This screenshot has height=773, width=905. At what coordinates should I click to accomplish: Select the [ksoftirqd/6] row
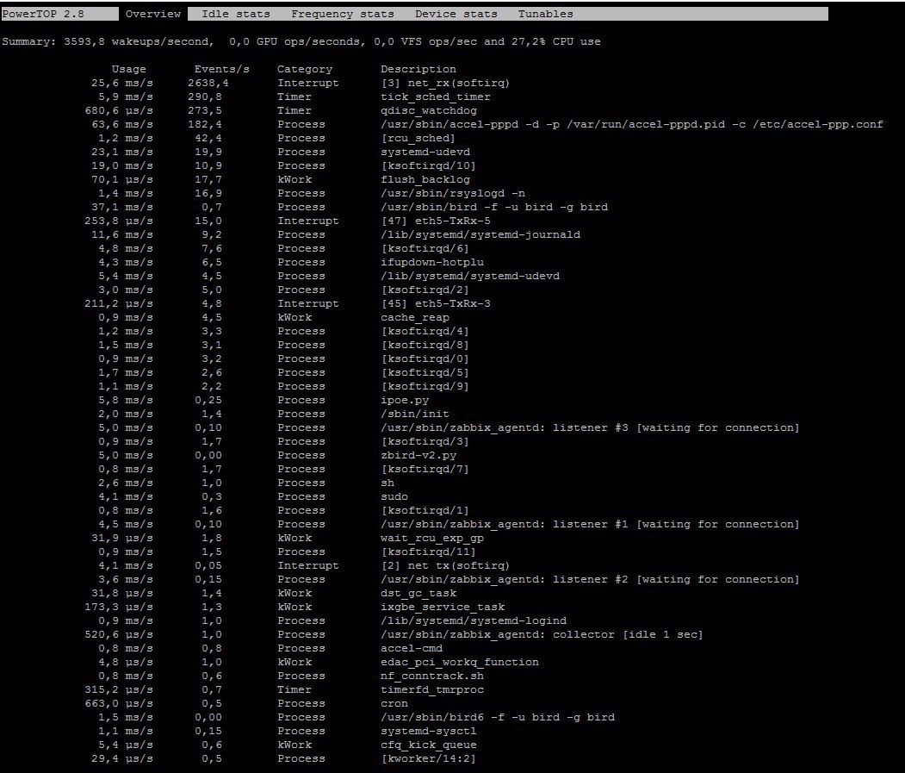(283, 248)
